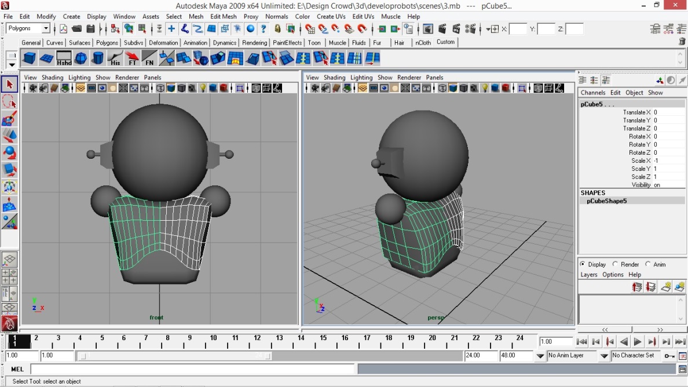688x387 pixels.
Task: Create a new empty display layer
Action: [x=665, y=287]
